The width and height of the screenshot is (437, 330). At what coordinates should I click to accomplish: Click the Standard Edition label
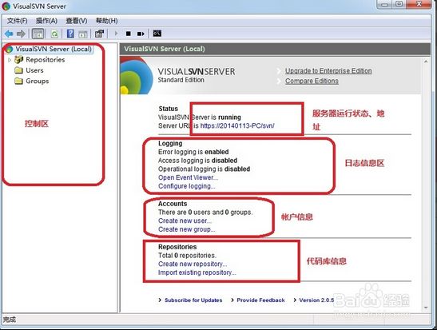click(181, 80)
